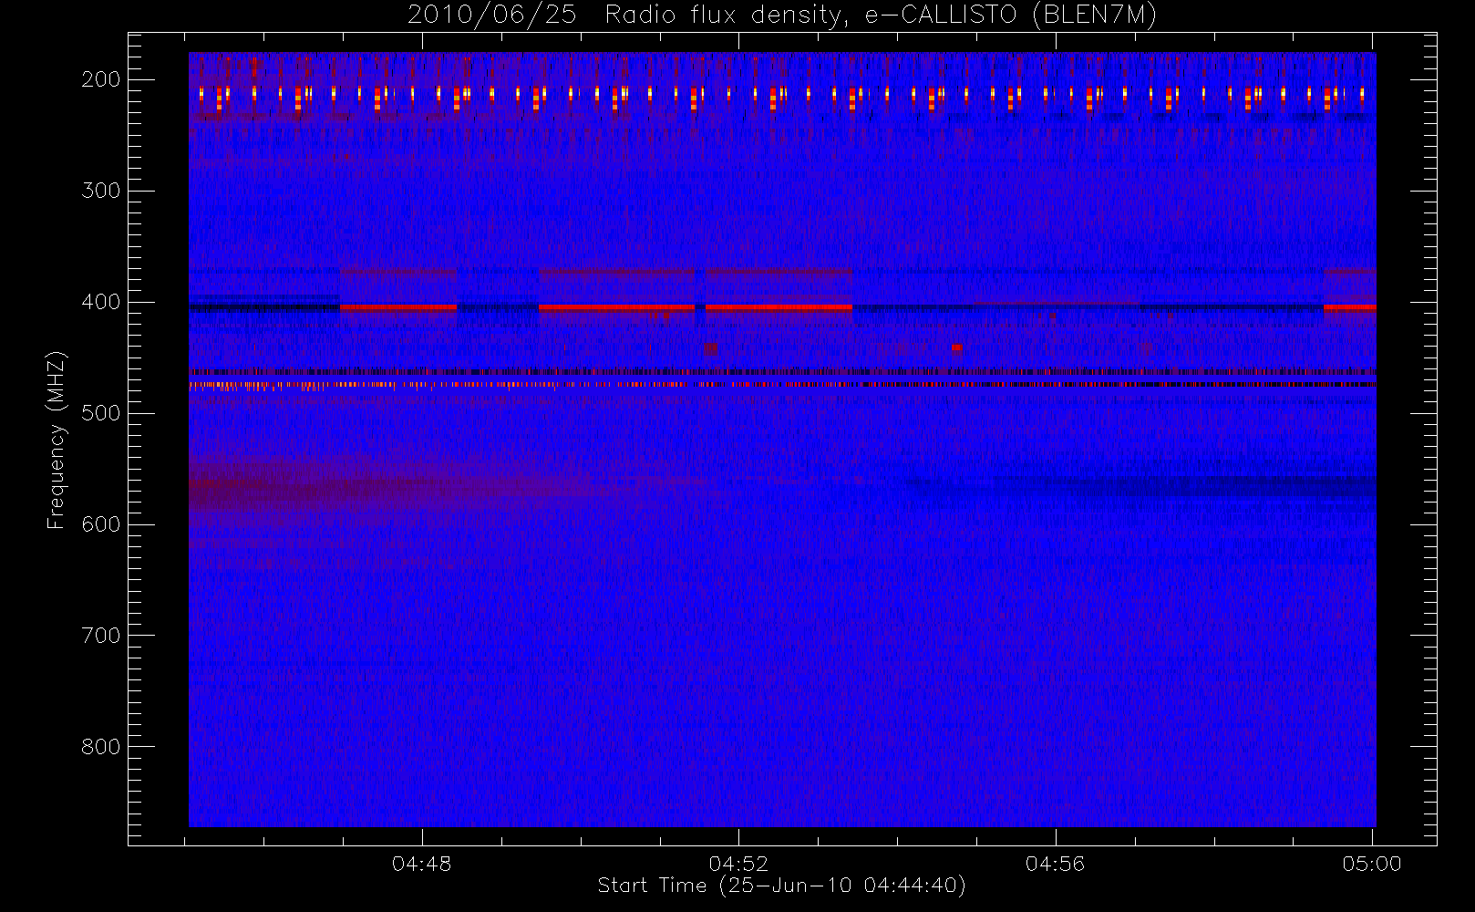Click the 04:52 time tick label
This screenshot has width=1475, height=912.
[738, 864]
